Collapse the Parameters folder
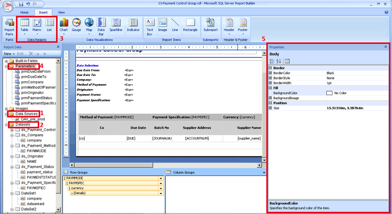This screenshot has width=392, height=214. [x=6, y=66]
